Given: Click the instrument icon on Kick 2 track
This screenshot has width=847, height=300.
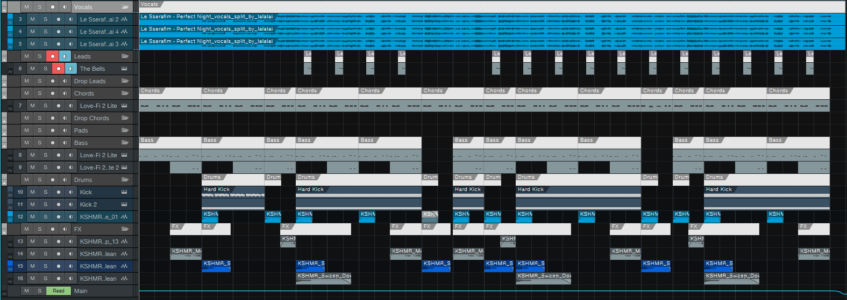Looking at the screenshot, I should (x=124, y=204).
